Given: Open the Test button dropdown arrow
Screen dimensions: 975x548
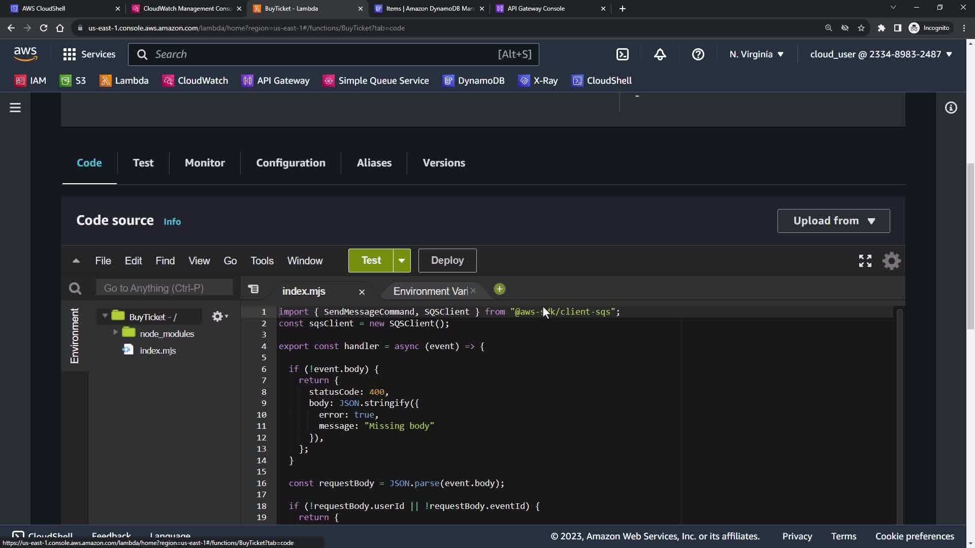Looking at the screenshot, I should [x=402, y=261].
